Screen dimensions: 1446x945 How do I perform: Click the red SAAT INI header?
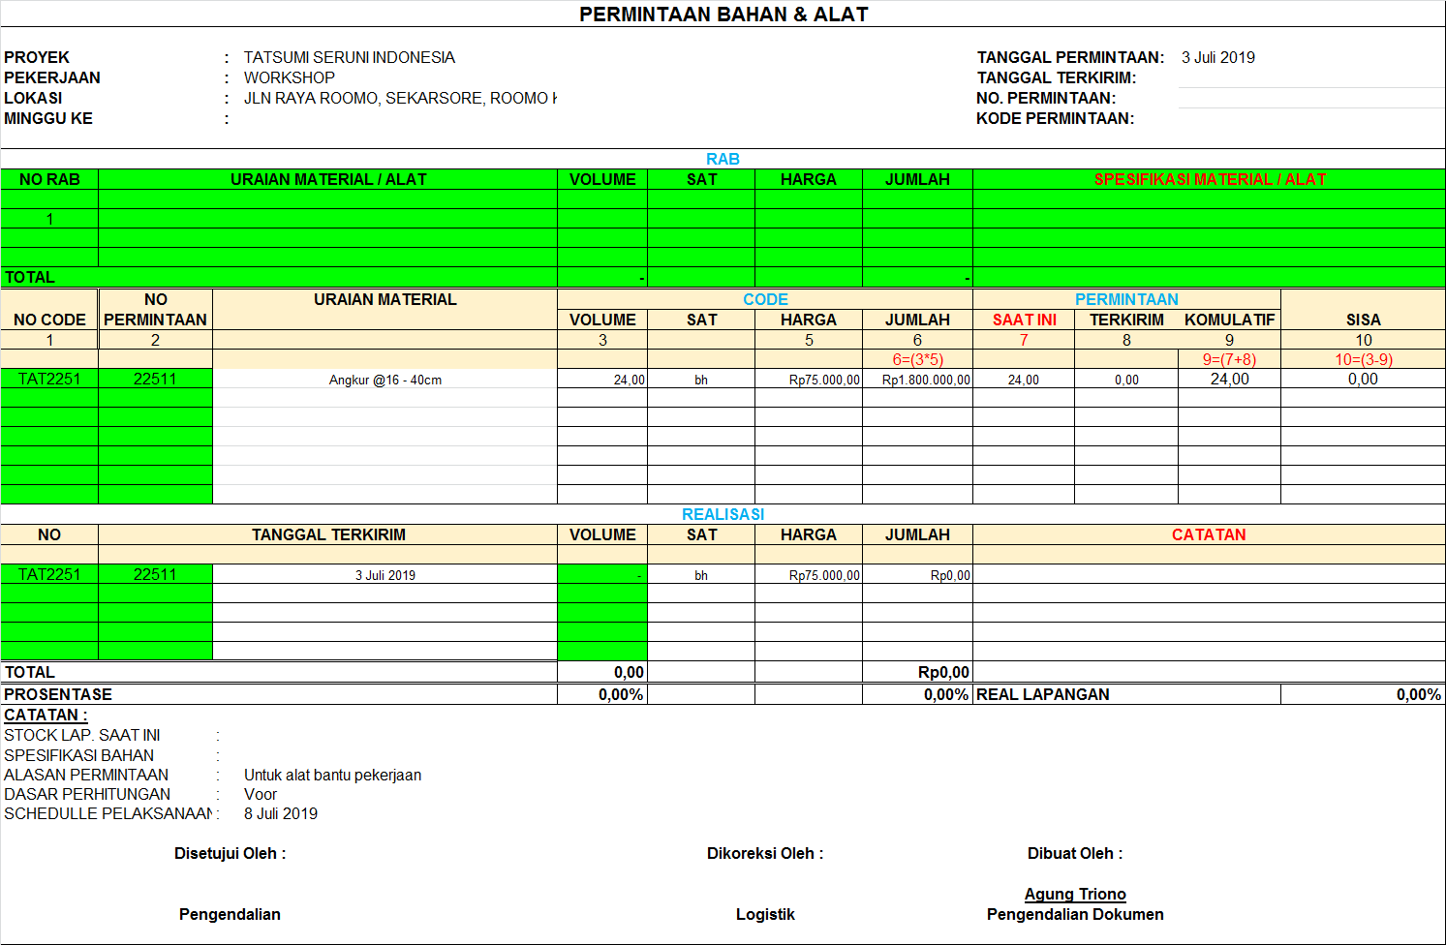1024,320
